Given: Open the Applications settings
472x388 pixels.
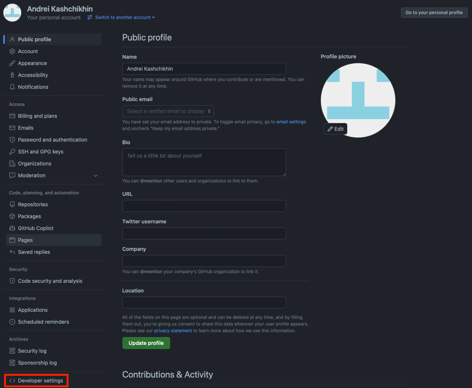Looking at the screenshot, I should click(54, 310).
